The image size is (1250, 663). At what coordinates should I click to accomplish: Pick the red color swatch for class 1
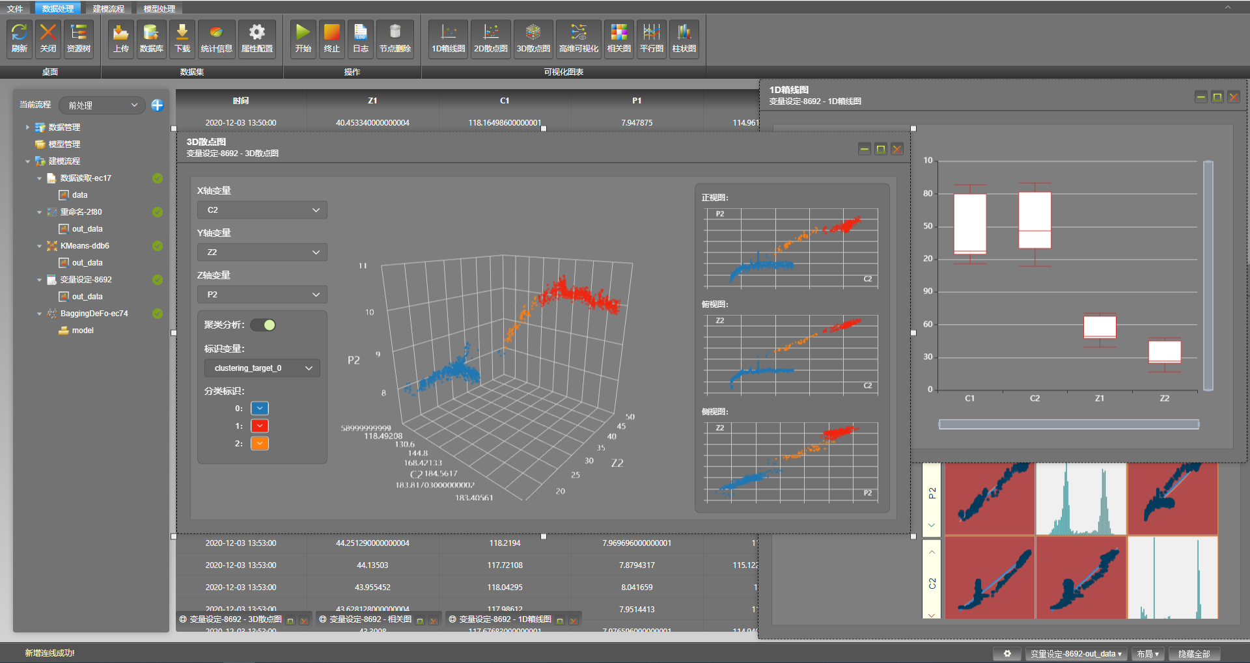(260, 426)
